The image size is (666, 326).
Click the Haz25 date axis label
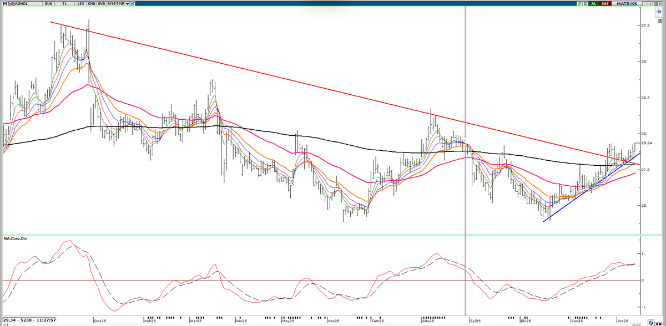pos(334,320)
